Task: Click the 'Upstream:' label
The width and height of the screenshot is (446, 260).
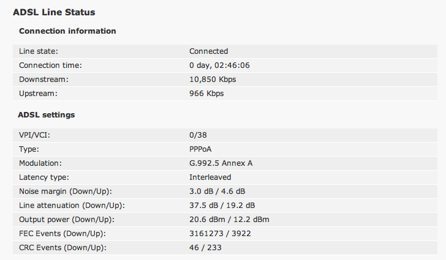Action: coord(38,94)
